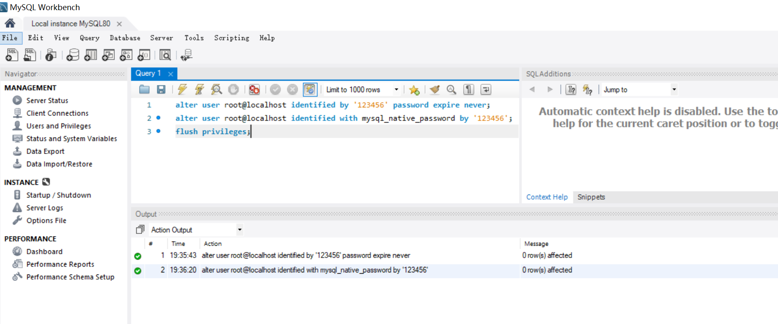The width and height of the screenshot is (778, 324).
Task: Open Startup / Shutdown
Action: pyautogui.click(x=58, y=195)
